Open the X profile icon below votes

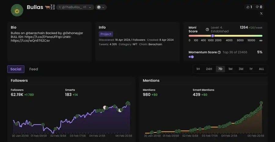pyautogui.click(x=261, y=13)
